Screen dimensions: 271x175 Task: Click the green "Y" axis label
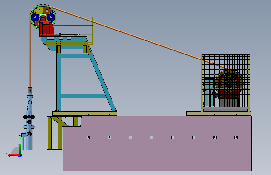pyautogui.click(x=20, y=140)
